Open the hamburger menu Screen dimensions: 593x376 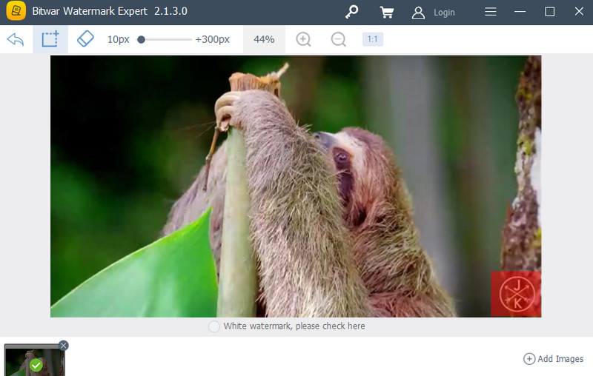[491, 12]
